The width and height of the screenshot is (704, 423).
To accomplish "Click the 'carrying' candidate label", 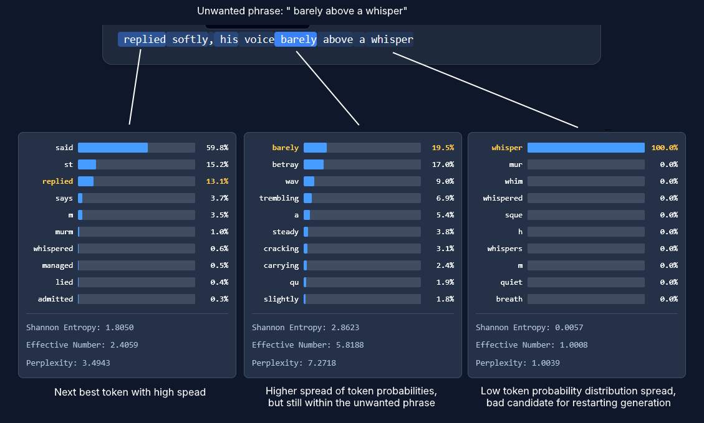I will [x=281, y=265].
